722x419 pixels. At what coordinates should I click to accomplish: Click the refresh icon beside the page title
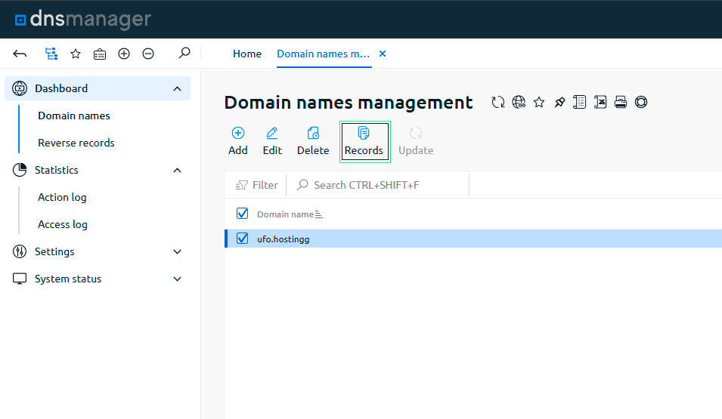pyautogui.click(x=497, y=102)
